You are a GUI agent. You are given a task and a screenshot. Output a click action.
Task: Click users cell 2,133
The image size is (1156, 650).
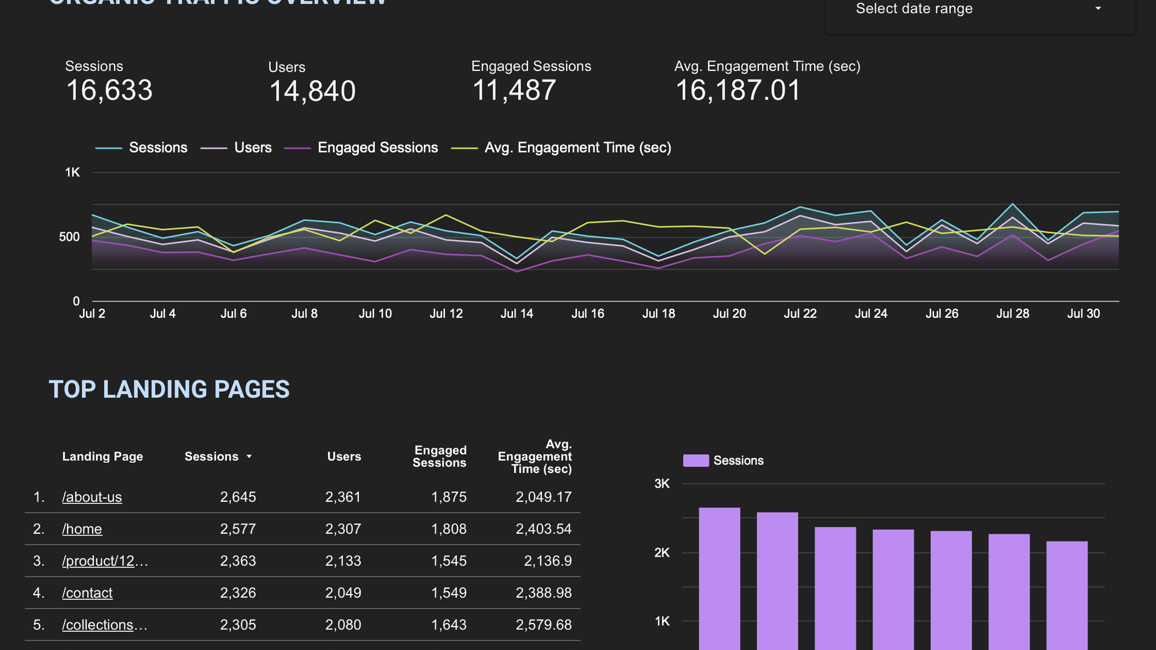point(343,561)
